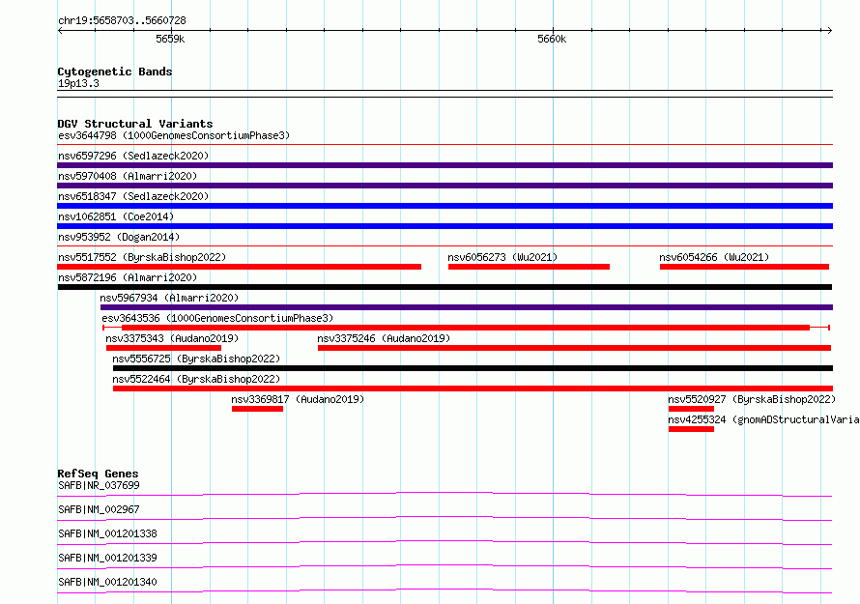Click the nsv3375343 (Audano2019) label
The image size is (860, 604).
pyautogui.click(x=172, y=338)
